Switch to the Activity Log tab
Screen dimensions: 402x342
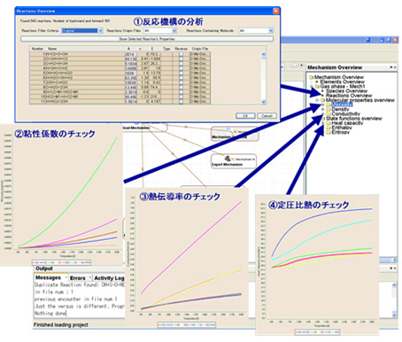(109, 278)
